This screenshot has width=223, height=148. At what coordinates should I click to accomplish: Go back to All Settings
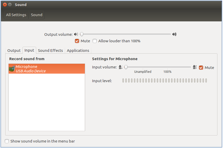click(16, 15)
